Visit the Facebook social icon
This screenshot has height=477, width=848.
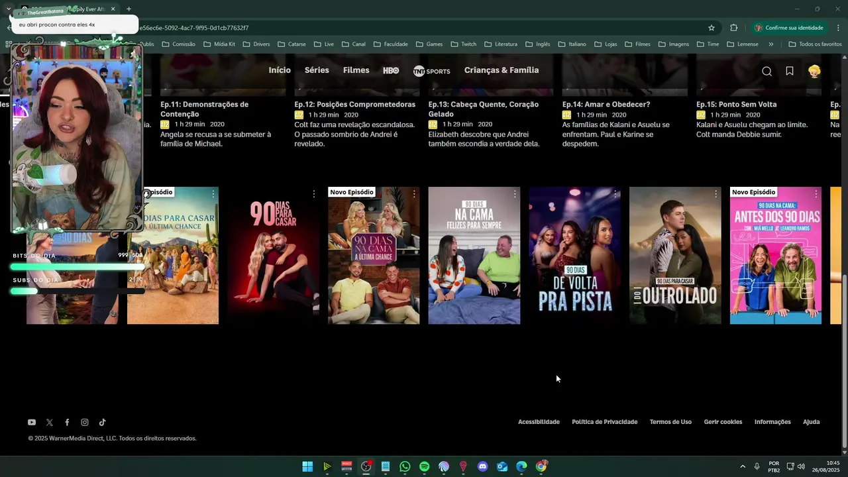click(67, 422)
